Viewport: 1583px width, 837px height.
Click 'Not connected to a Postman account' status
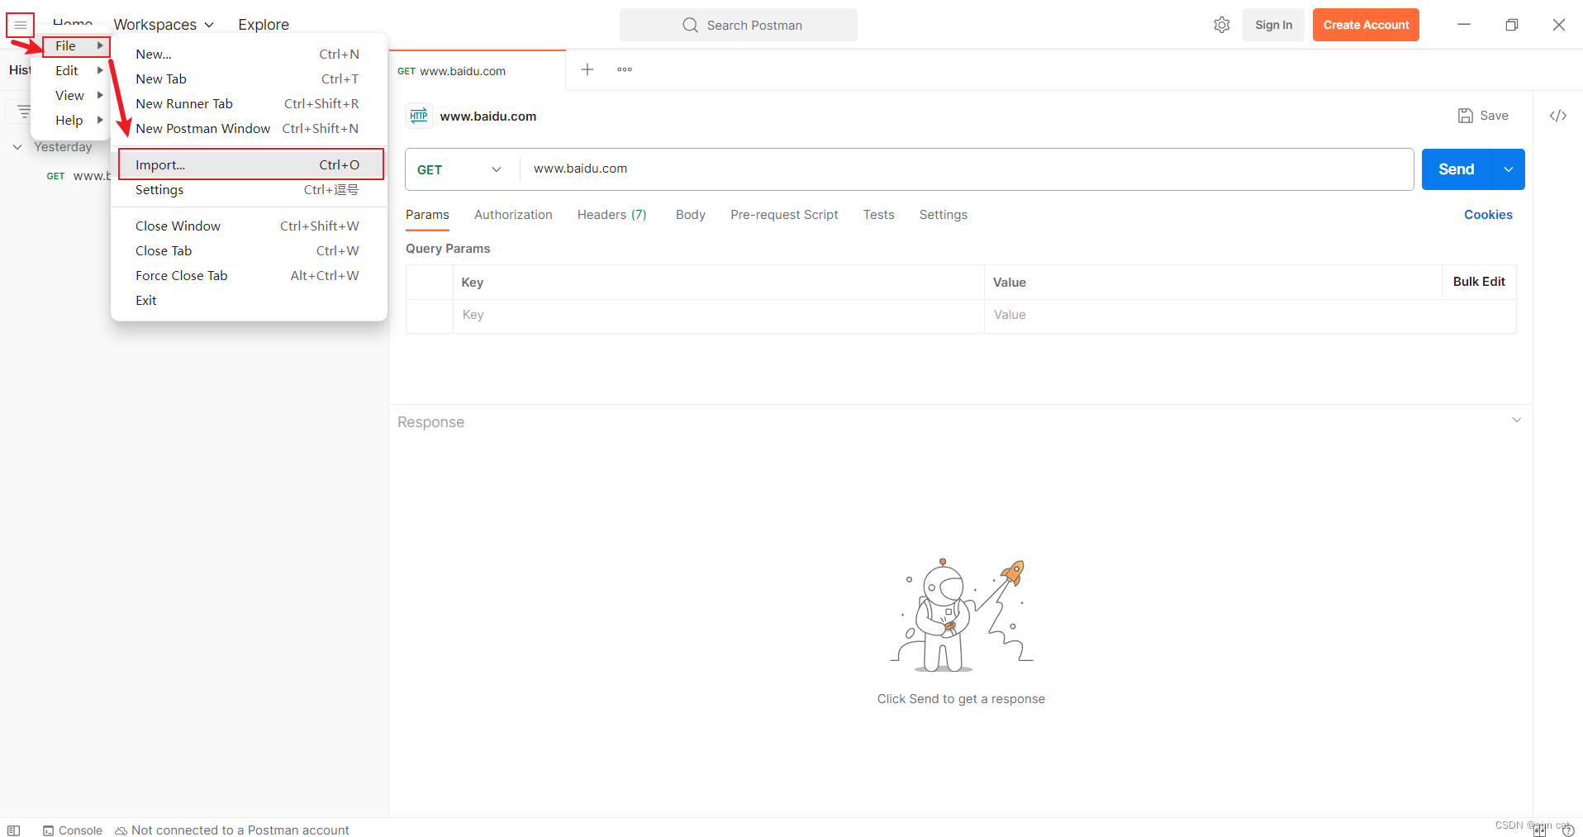(240, 830)
